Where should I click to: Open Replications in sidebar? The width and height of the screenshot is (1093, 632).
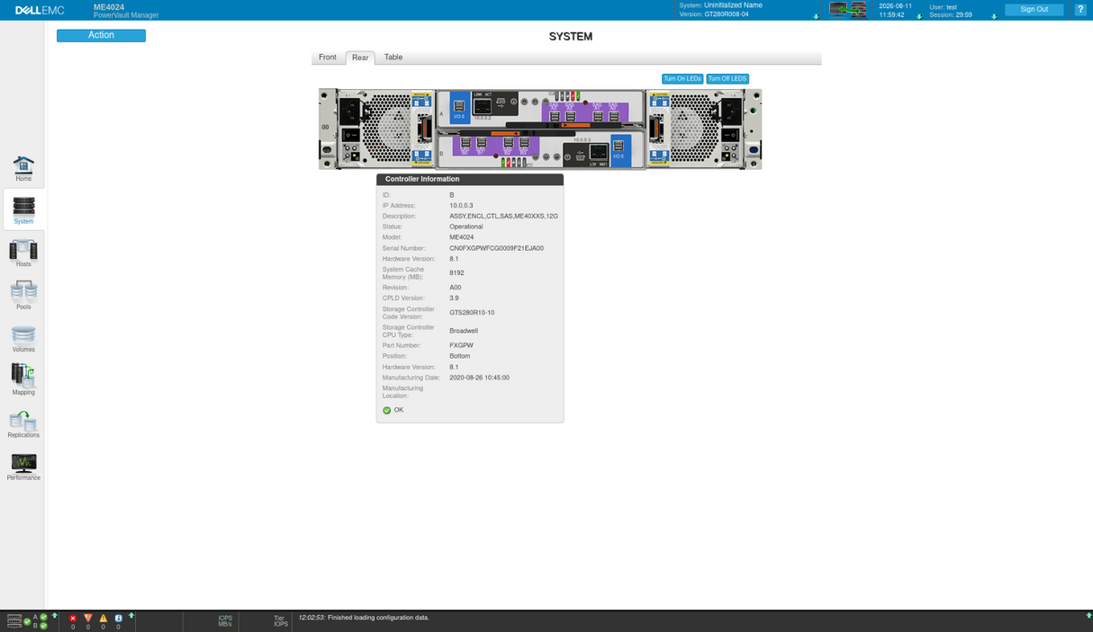pos(23,423)
